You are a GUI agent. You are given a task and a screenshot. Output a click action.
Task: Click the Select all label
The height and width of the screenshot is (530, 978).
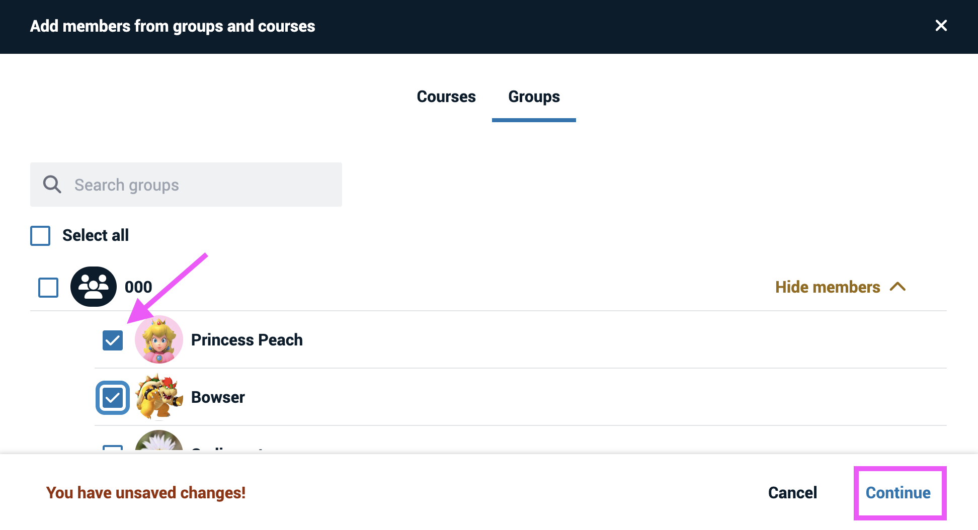point(96,235)
